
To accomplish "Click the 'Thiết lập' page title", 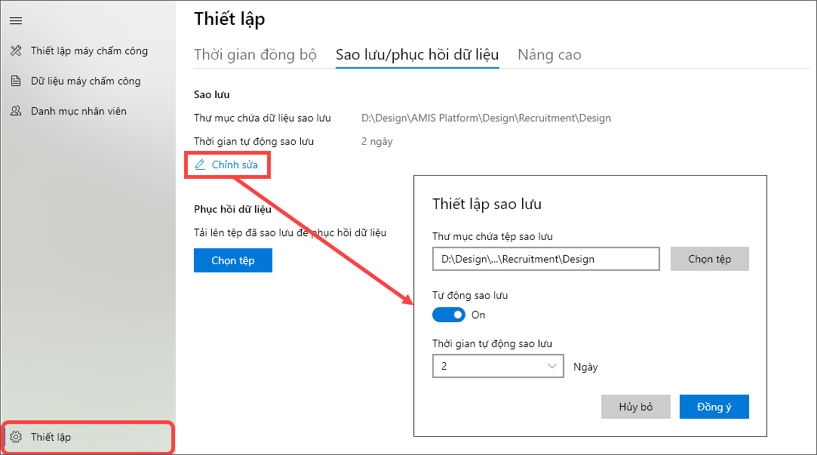I will coord(229,20).
